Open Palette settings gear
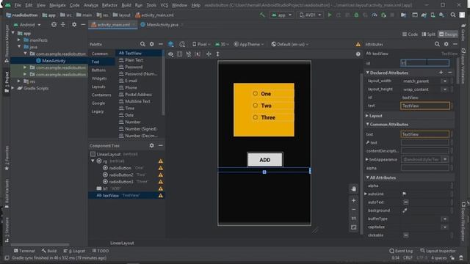Screen dimensions: 470x264 click(x=152, y=44)
